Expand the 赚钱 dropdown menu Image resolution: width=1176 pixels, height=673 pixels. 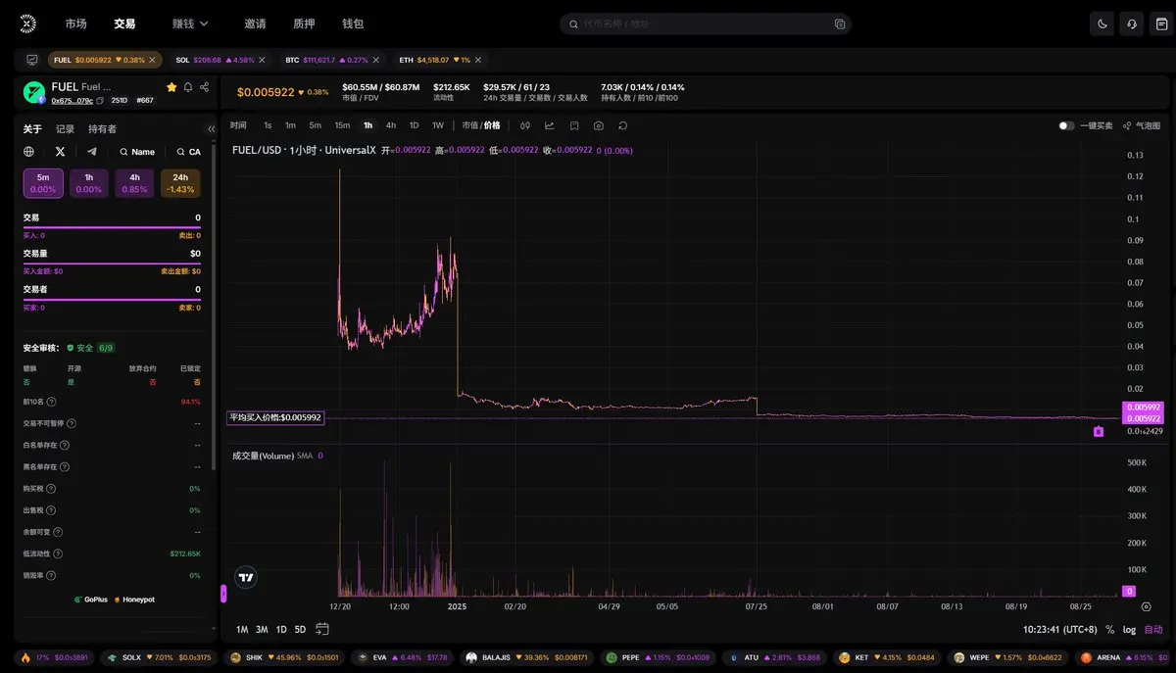coord(190,24)
